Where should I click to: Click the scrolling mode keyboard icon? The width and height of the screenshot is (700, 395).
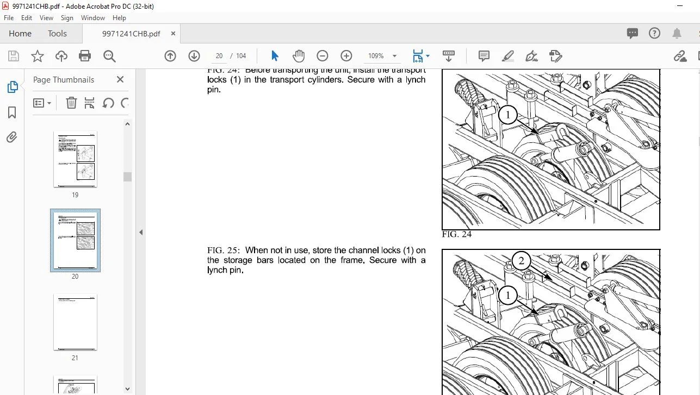click(449, 56)
